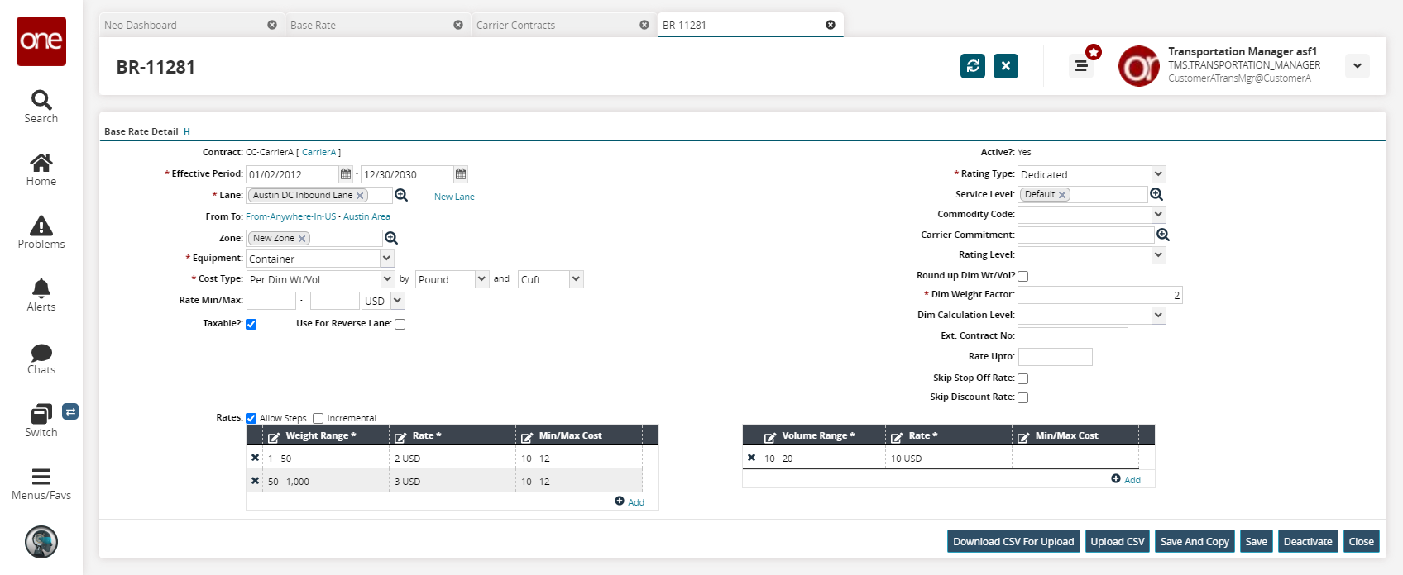Switch to the Neo Dashboard tab
This screenshot has width=1403, height=575.
141,26
